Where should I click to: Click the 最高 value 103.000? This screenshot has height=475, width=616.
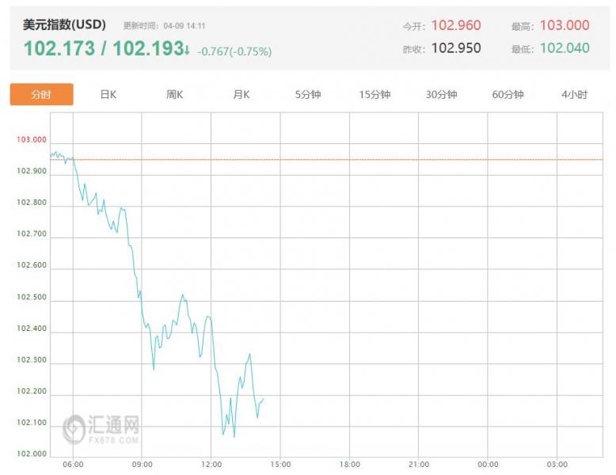point(565,25)
